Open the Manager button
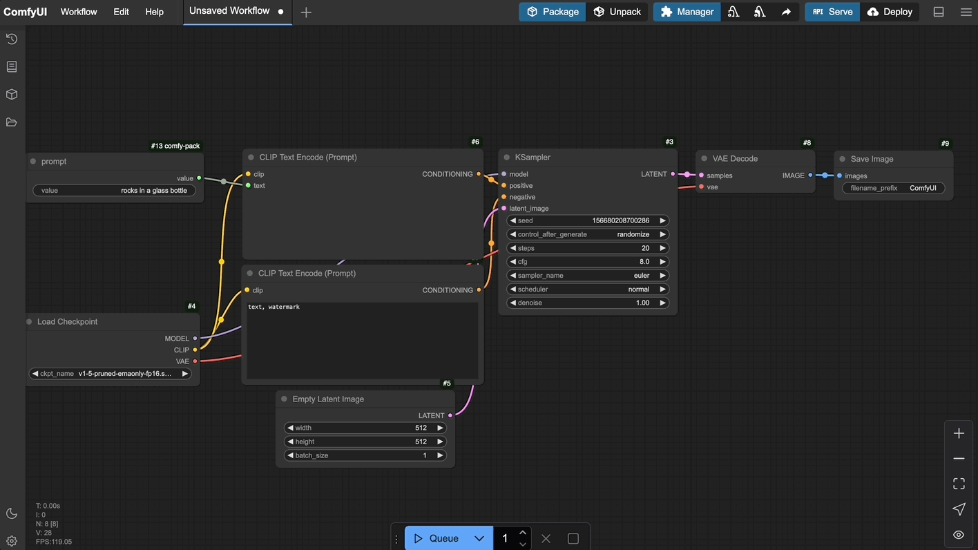Image resolution: width=978 pixels, height=550 pixels. click(687, 12)
